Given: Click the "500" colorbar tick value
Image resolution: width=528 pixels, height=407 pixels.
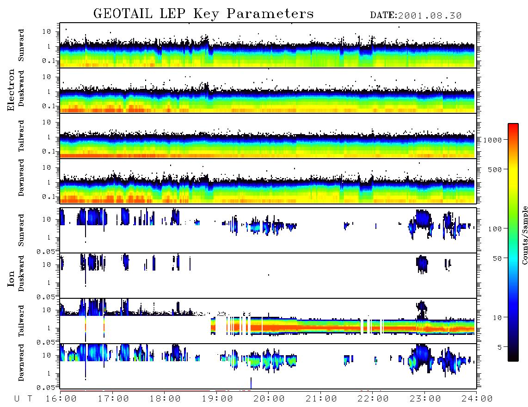Looking at the screenshot, I should coord(495,170).
